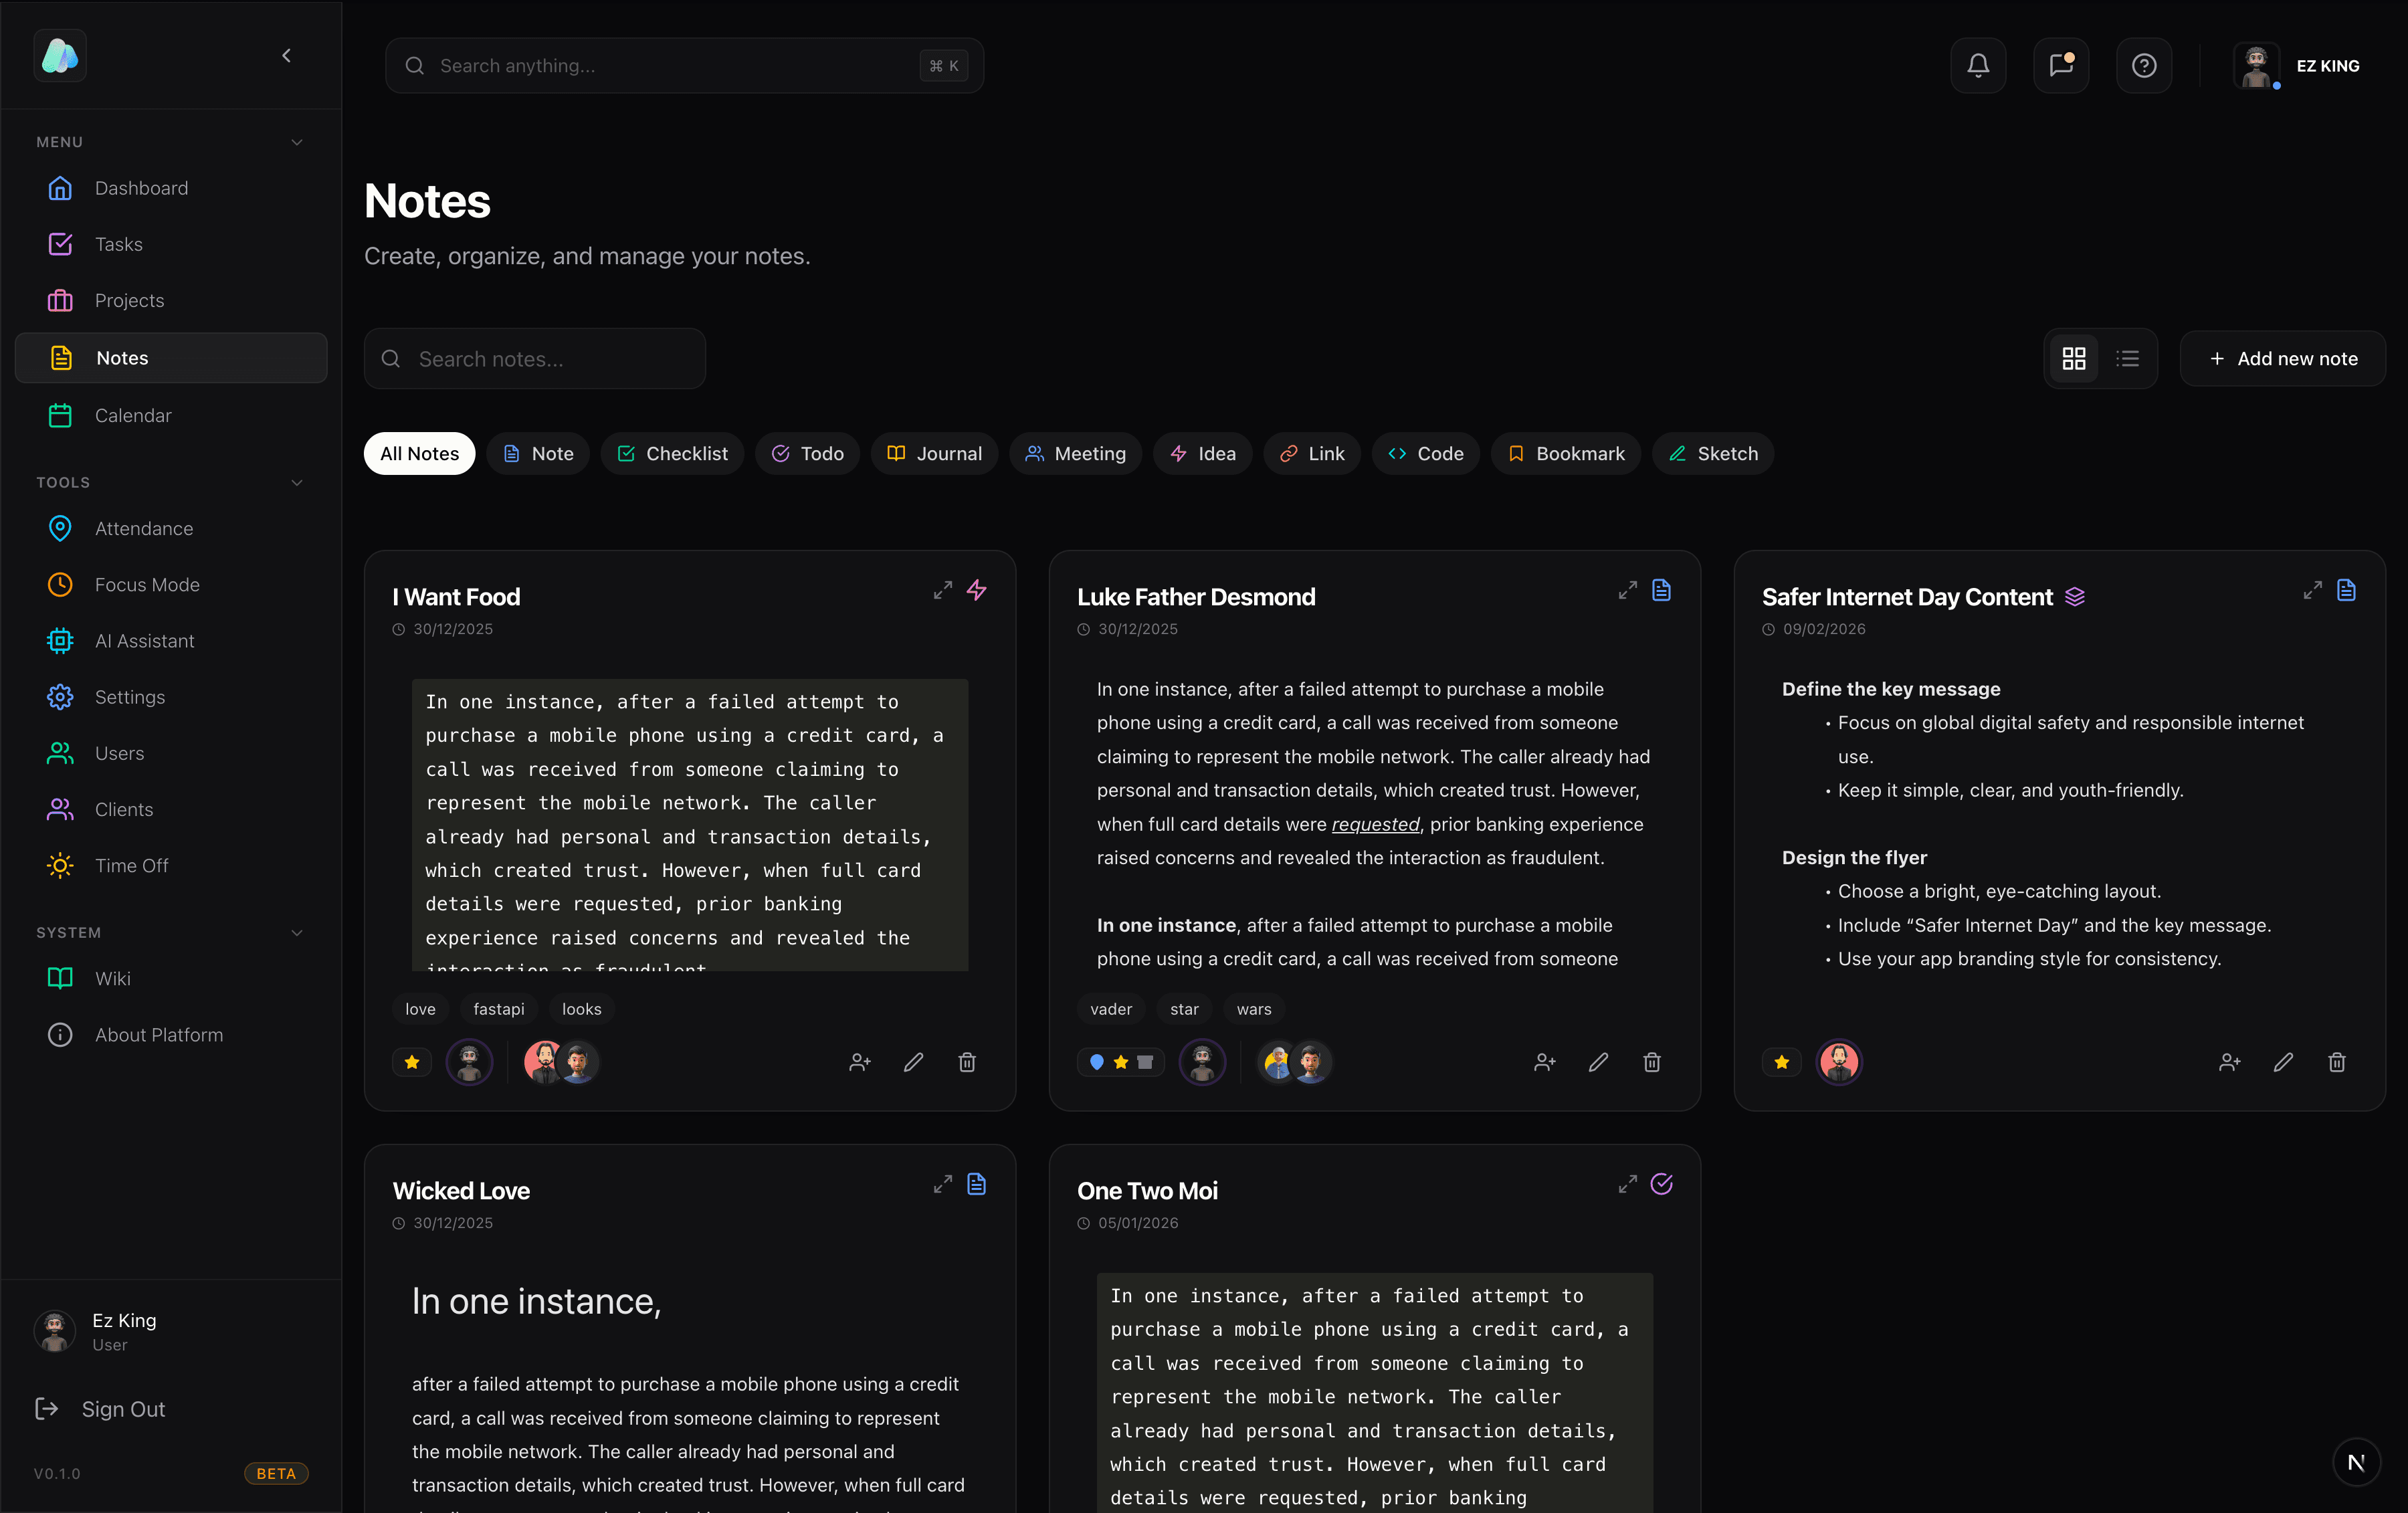The image size is (2408, 1513).
Task: Click the idea bolt icon on I Want Food
Action: coord(977,591)
